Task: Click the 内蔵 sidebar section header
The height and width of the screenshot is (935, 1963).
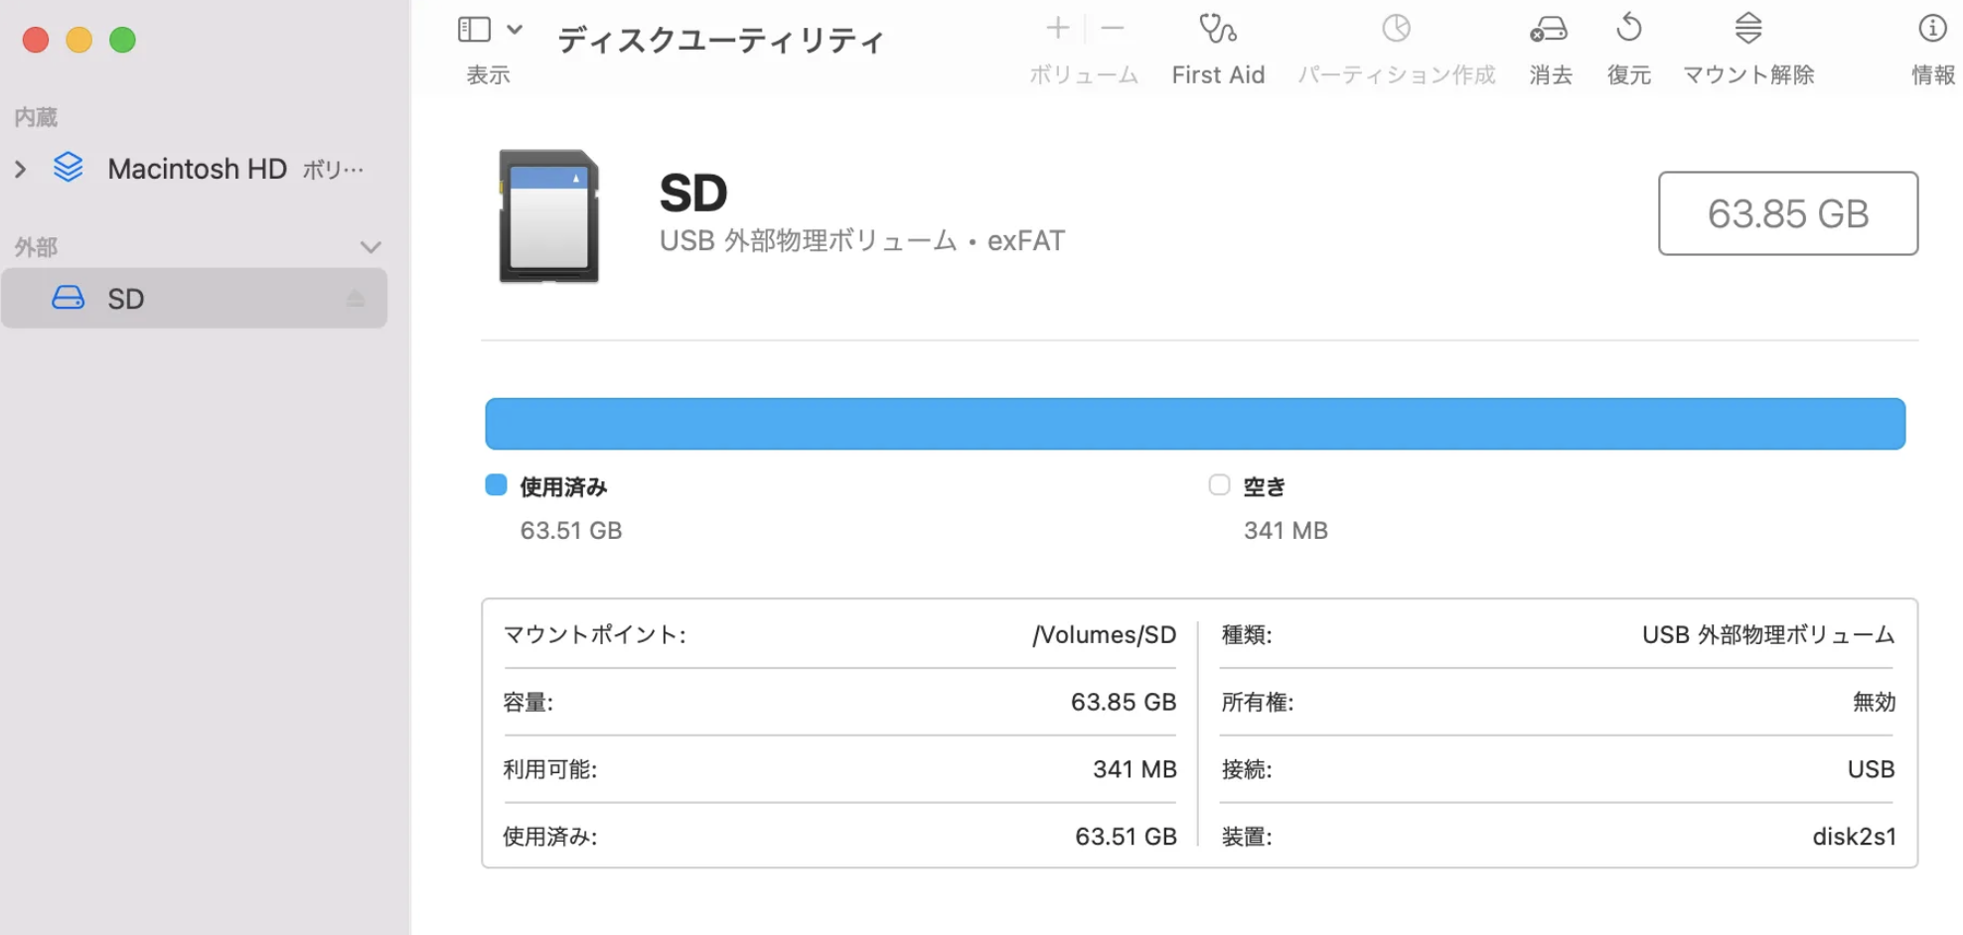Action: coord(36,117)
